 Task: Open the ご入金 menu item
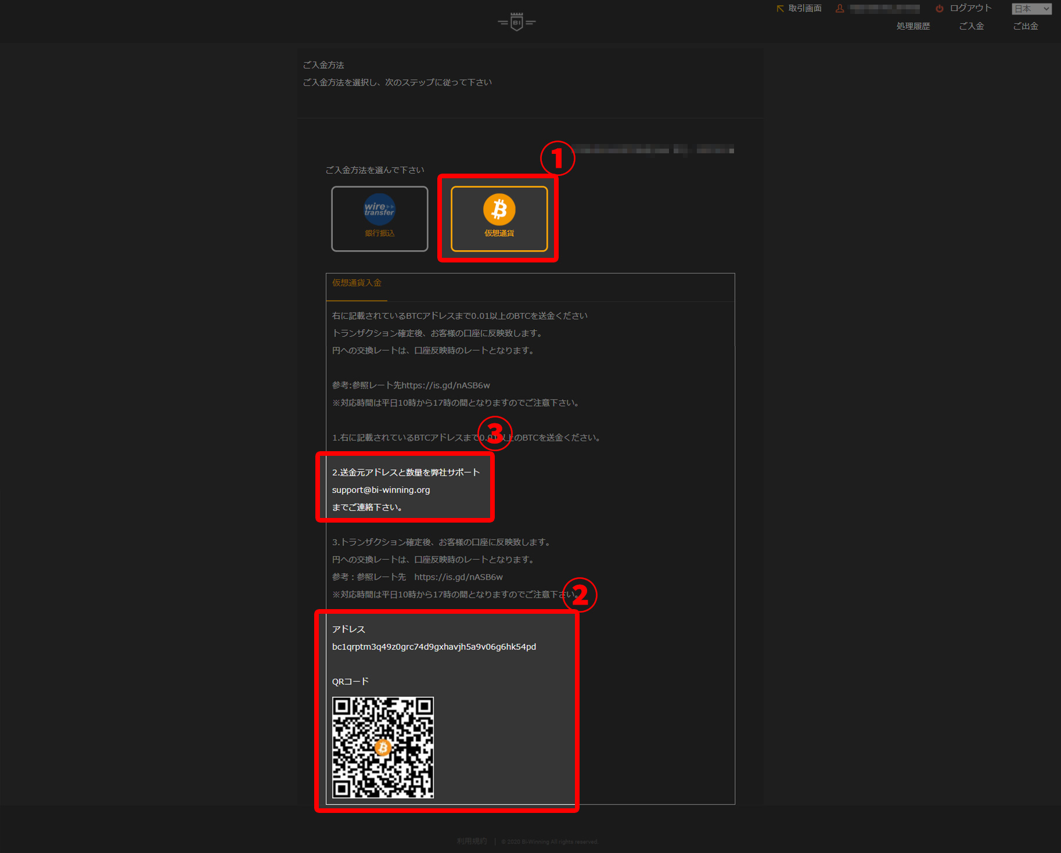(x=972, y=26)
